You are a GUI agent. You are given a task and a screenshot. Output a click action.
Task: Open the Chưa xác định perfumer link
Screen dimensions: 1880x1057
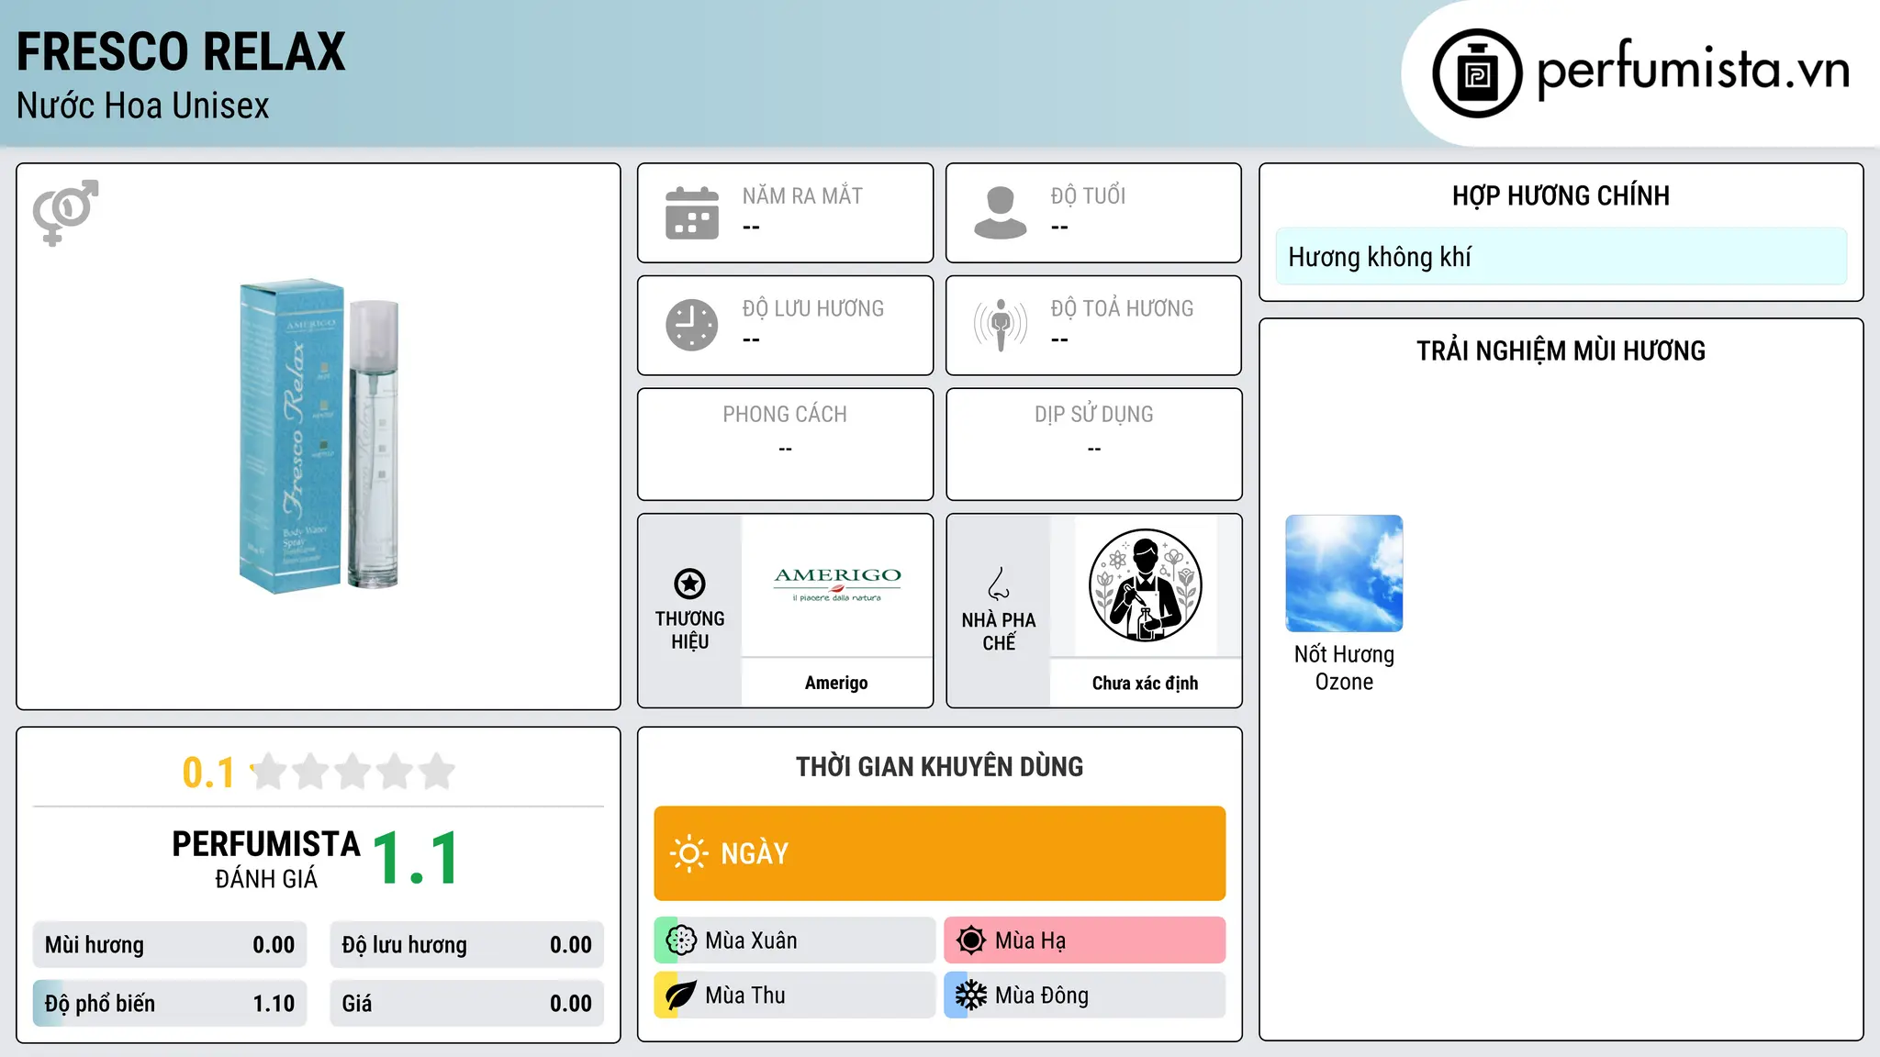[1145, 683]
